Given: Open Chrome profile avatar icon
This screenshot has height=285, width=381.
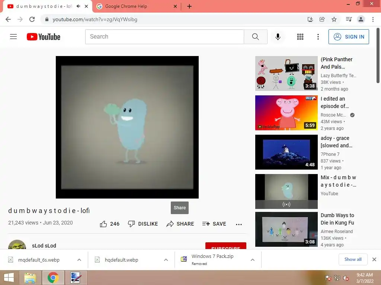Looking at the screenshot, I should [x=361, y=19].
